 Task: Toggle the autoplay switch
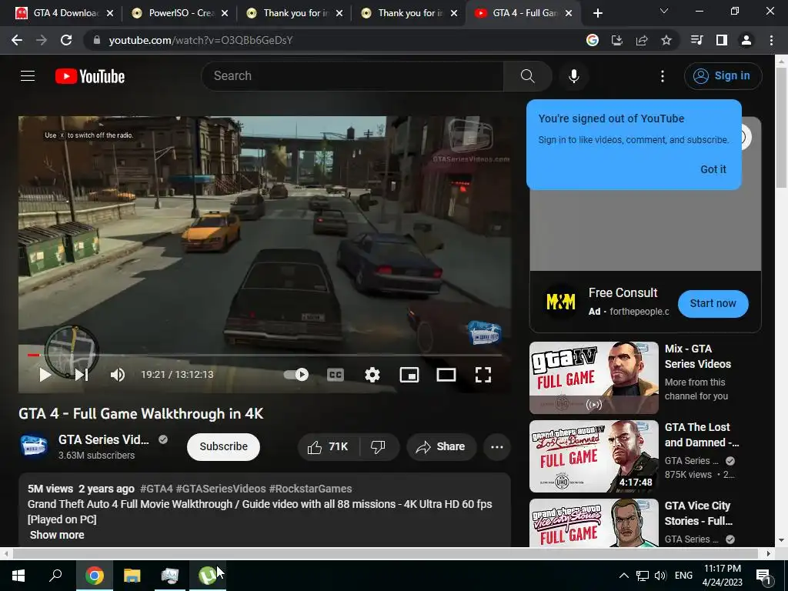(296, 375)
